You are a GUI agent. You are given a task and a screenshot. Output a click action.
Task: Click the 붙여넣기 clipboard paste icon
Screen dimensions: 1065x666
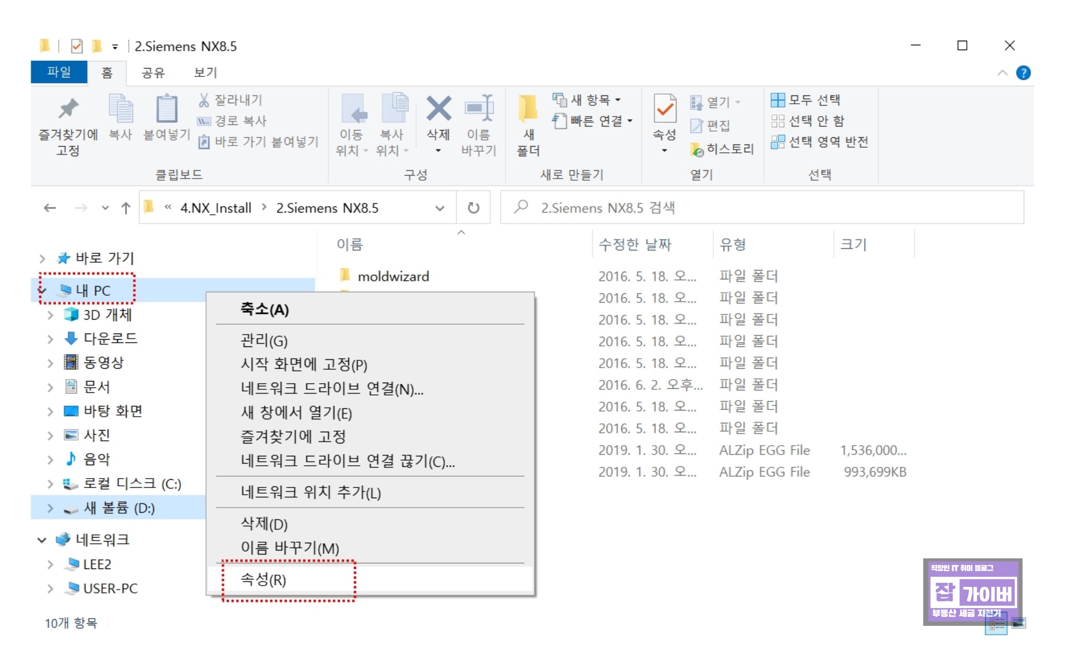point(166,108)
